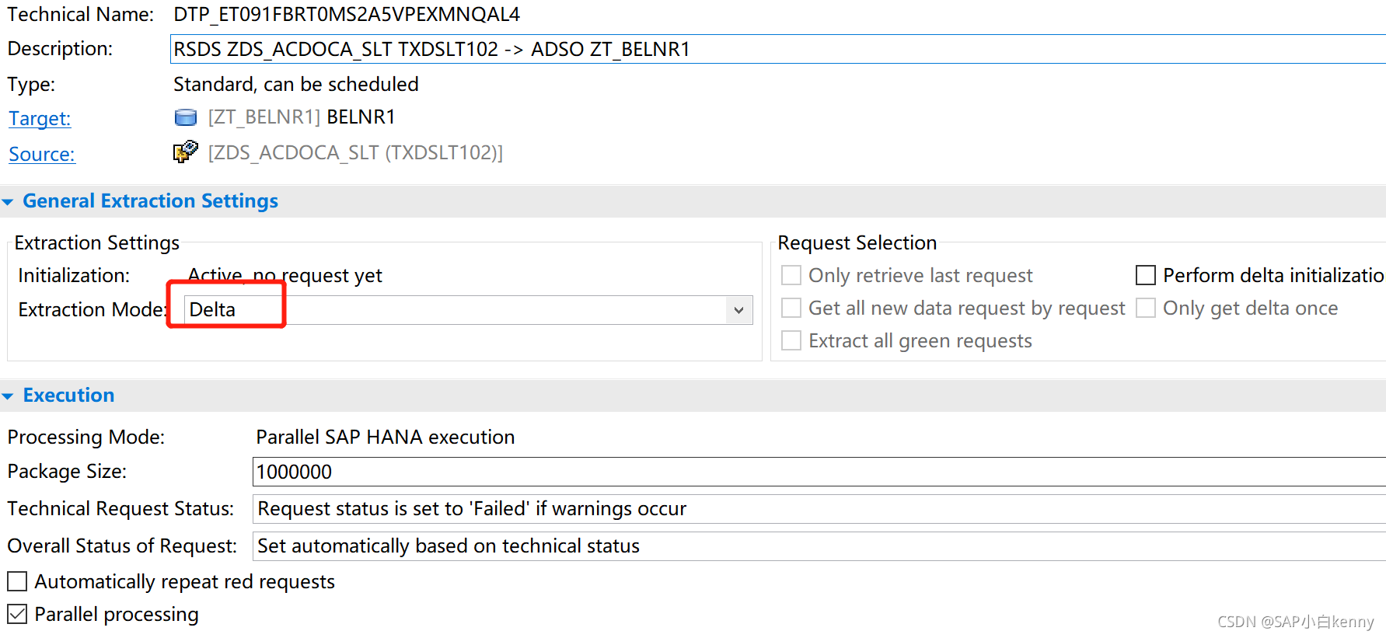Check Only retrieve last request

pyautogui.click(x=791, y=276)
